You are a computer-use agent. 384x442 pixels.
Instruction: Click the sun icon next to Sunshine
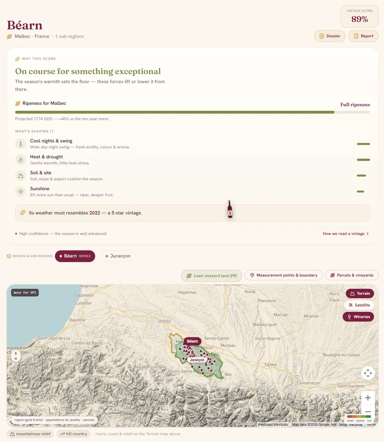[21, 192]
